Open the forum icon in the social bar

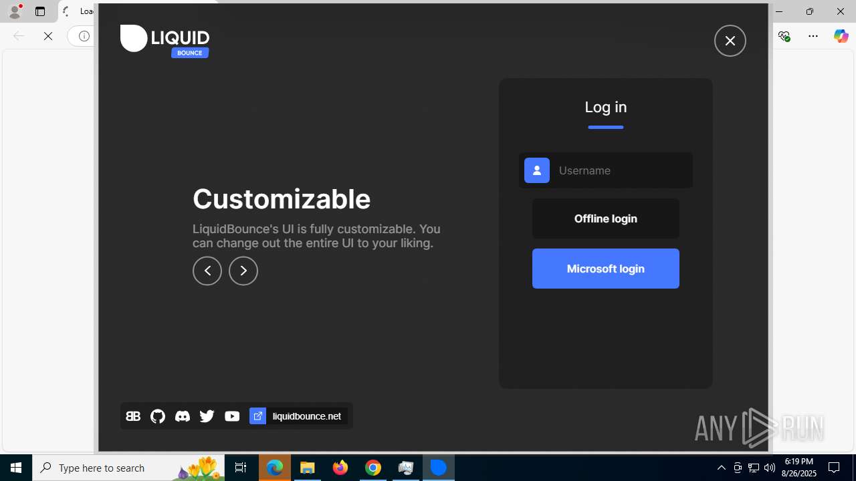pyautogui.click(x=133, y=416)
